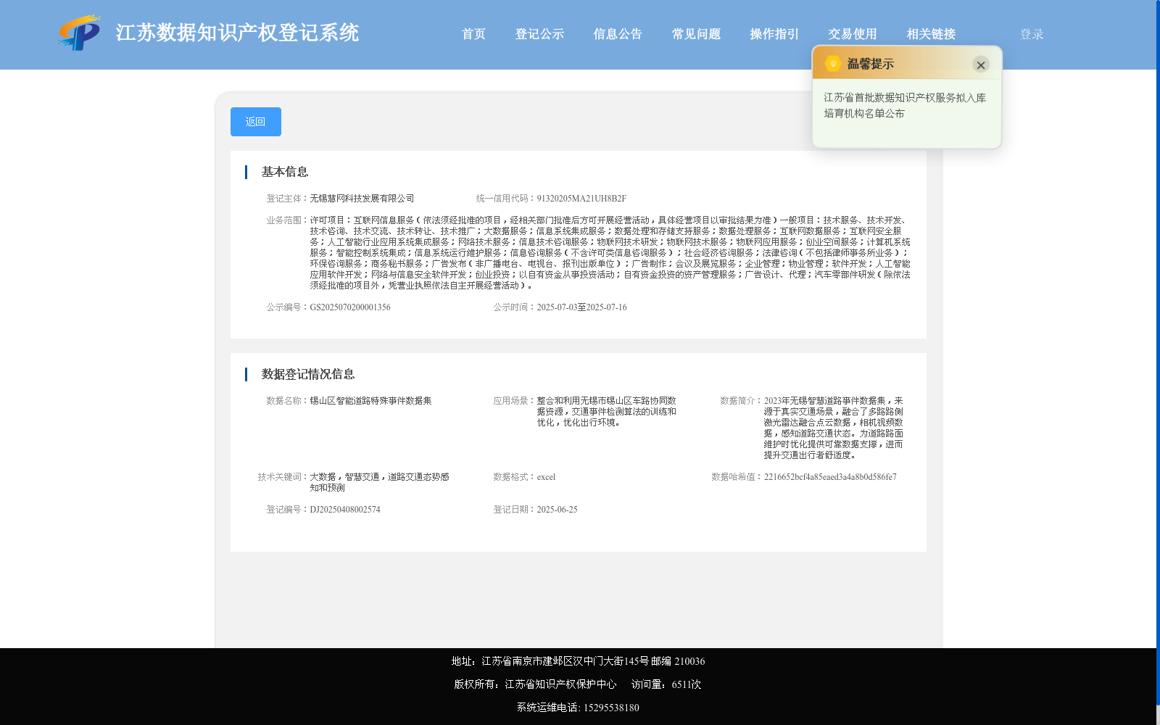Select publicity number GS2025070200001356
The image size is (1160, 725).
[x=350, y=307]
